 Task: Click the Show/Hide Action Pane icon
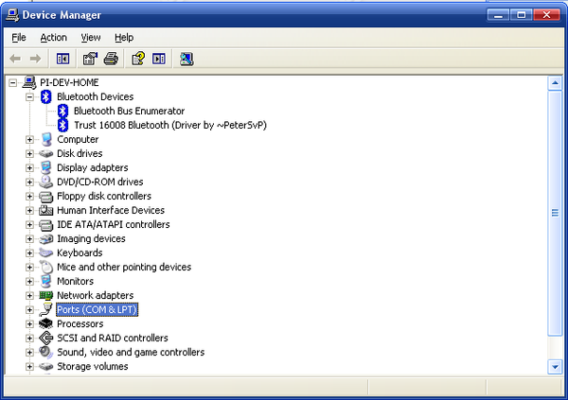159,59
